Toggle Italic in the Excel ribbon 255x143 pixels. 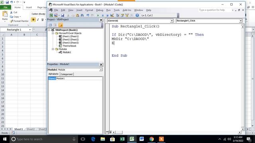coord(38,19)
